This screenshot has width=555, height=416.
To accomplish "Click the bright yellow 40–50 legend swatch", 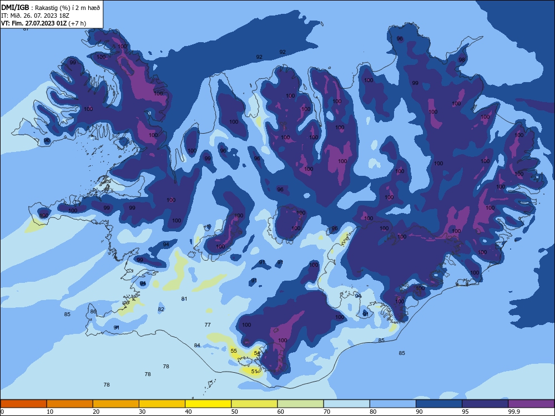I will tap(208, 404).
